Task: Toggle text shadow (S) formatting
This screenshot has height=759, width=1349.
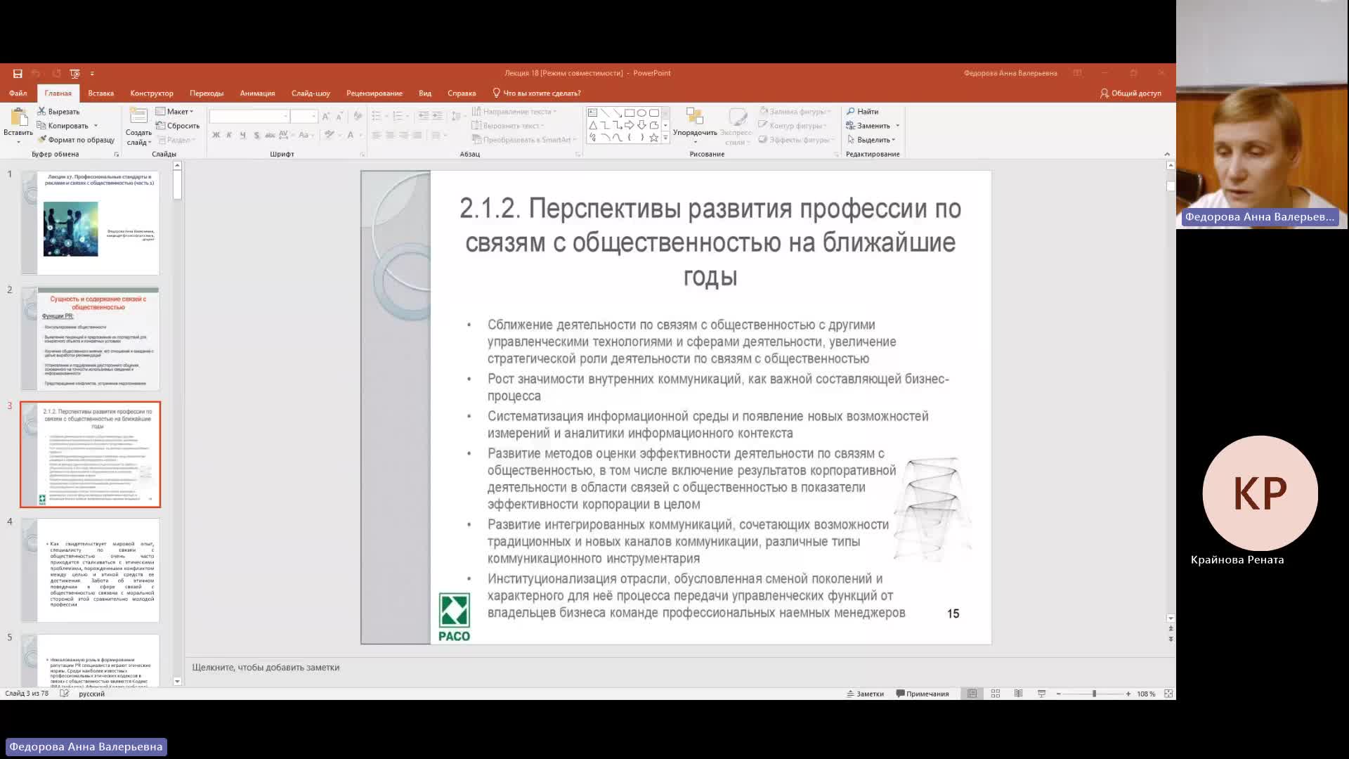Action: coord(256,135)
